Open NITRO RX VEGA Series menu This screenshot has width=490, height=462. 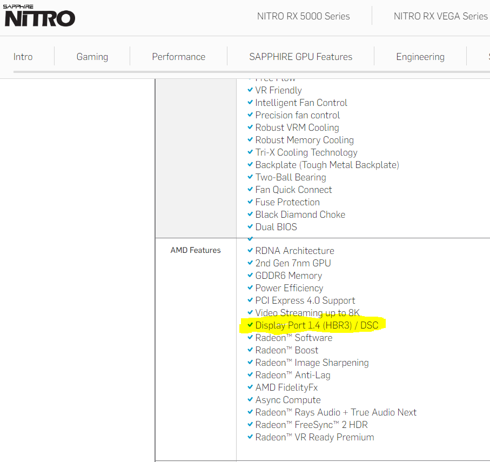pos(441,16)
